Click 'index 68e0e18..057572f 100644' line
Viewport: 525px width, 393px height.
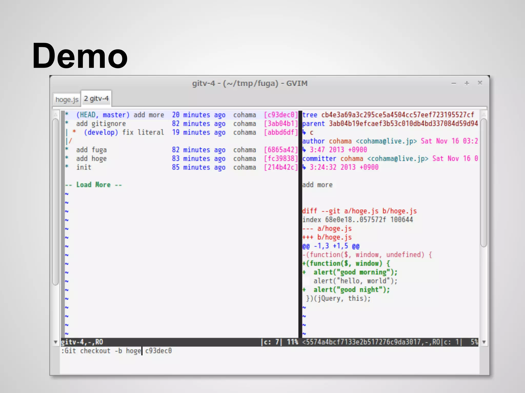click(358, 220)
